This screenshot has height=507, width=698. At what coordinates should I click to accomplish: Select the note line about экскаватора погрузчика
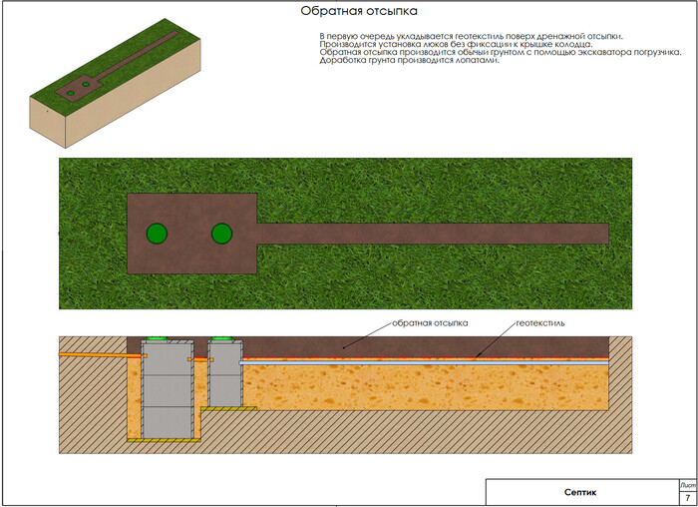click(x=500, y=52)
